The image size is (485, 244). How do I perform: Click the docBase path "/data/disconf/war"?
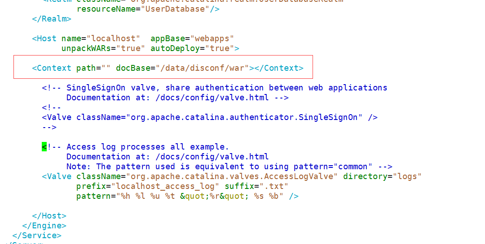pos(203,68)
